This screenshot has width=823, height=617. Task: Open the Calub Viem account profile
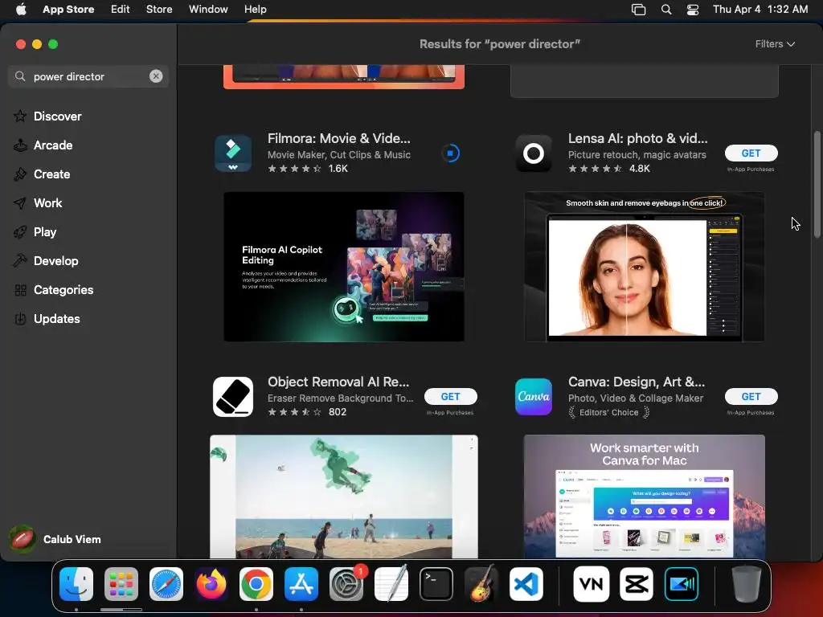pos(55,539)
